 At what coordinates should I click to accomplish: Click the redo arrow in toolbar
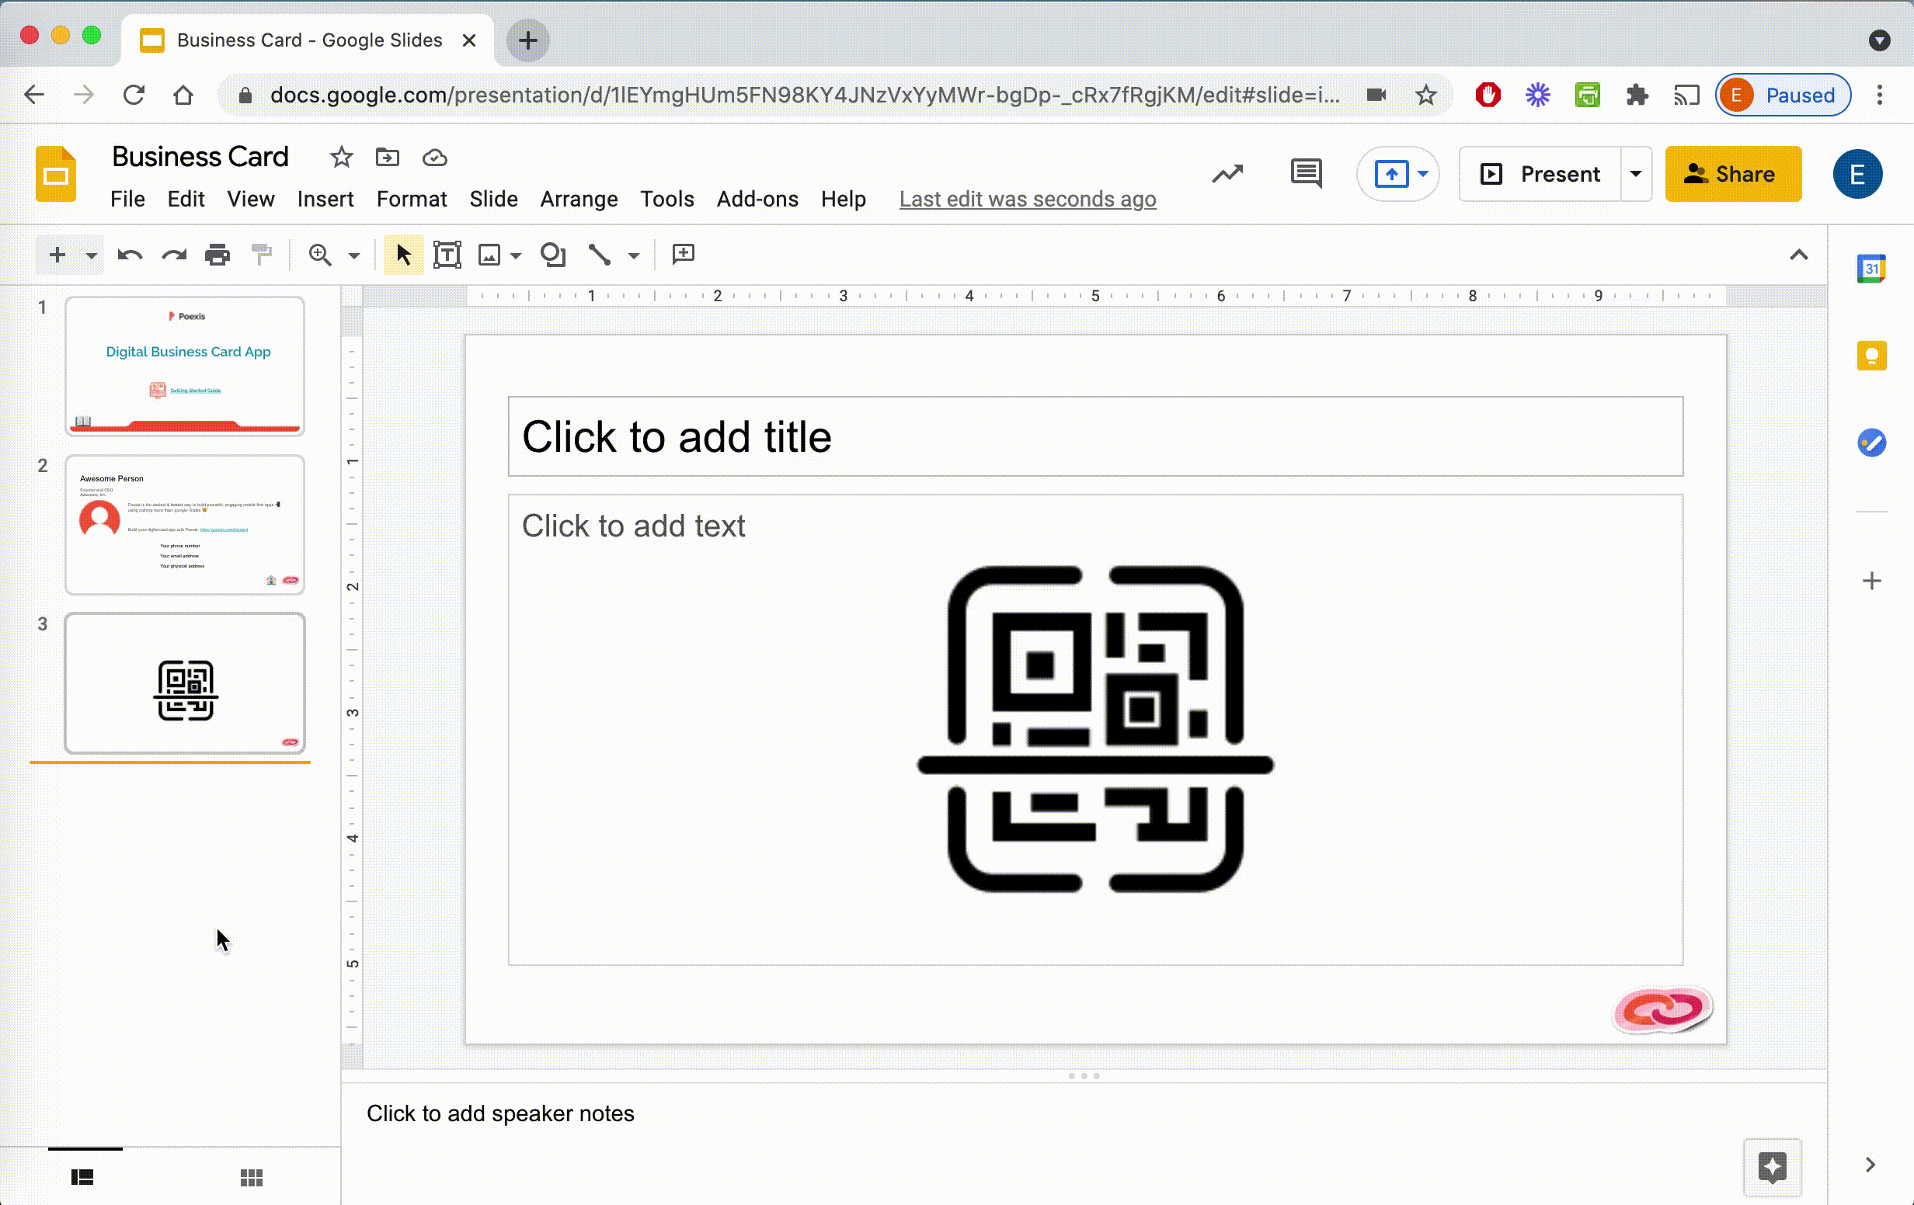point(173,255)
